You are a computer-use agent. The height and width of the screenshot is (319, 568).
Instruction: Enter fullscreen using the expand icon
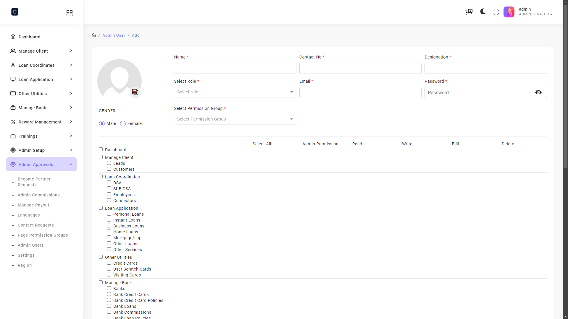coord(496,12)
